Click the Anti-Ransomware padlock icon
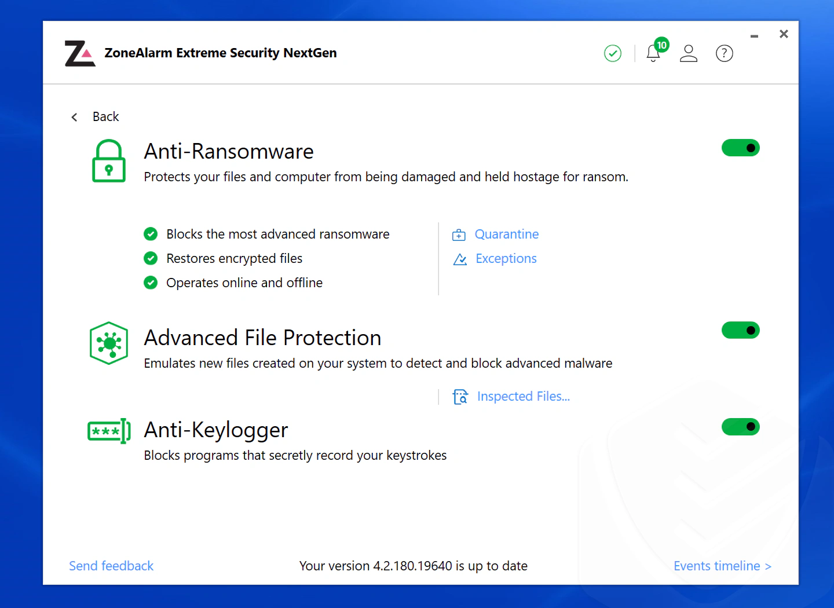 109,161
